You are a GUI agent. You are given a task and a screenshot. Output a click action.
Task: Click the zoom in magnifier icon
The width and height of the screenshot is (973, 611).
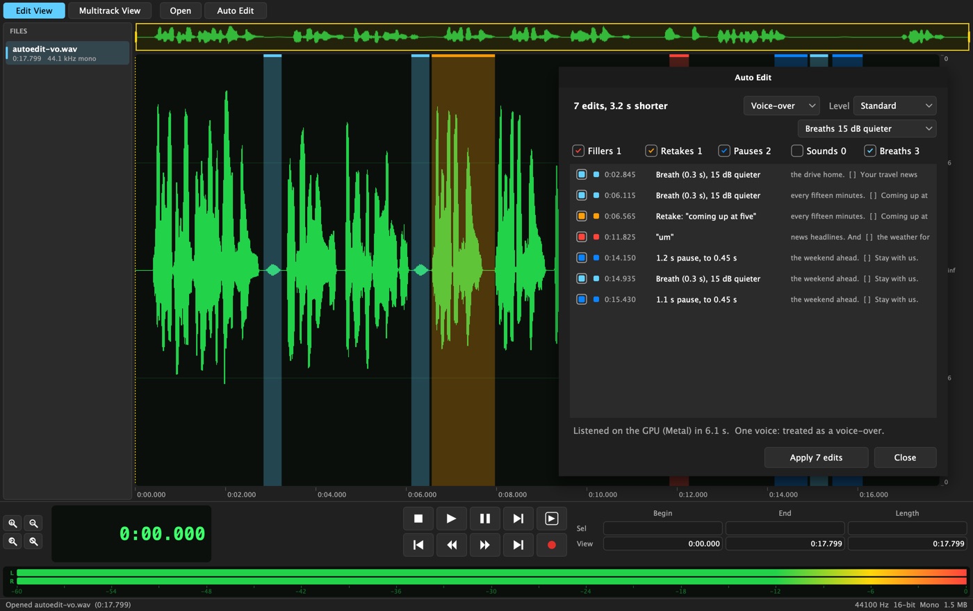point(13,524)
